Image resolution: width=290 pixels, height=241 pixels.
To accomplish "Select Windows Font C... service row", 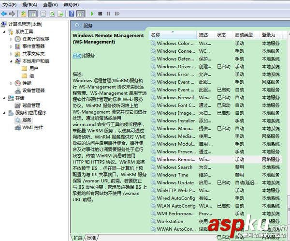I will pos(216,105).
